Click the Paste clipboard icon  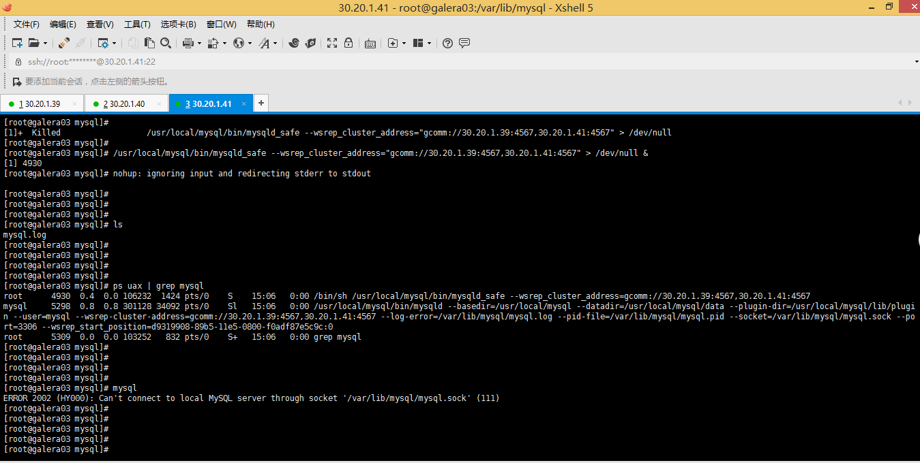click(149, 43)
